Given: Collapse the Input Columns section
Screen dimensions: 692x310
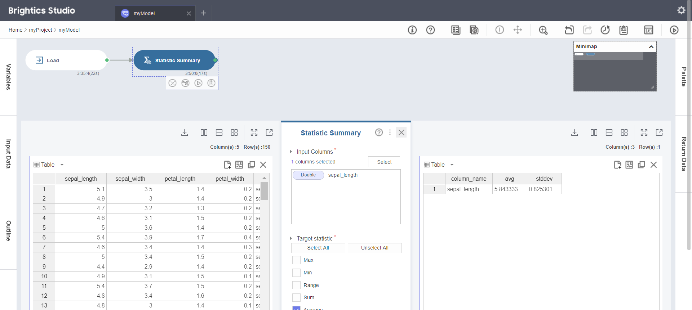Looking at the screenshot, I should [x=291, y=152].
